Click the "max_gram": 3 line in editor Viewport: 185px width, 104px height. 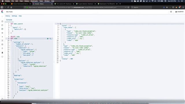(x=28, y=55)
